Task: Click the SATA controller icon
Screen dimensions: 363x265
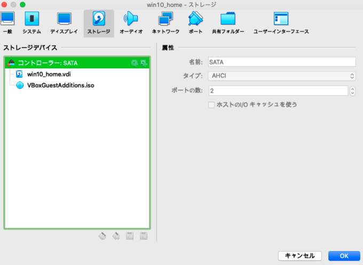Action: coord(11,63)
